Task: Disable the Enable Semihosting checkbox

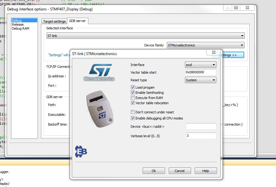Action: coord(133,93)
